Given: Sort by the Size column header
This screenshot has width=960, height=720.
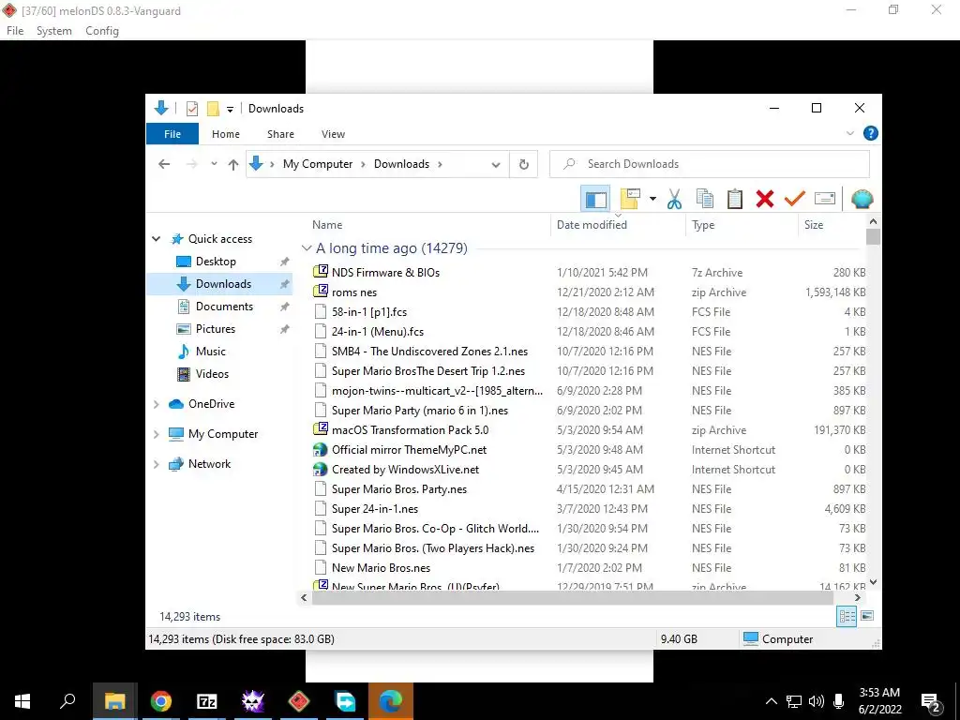Looking at the screenshot, I should click(832, 225).
